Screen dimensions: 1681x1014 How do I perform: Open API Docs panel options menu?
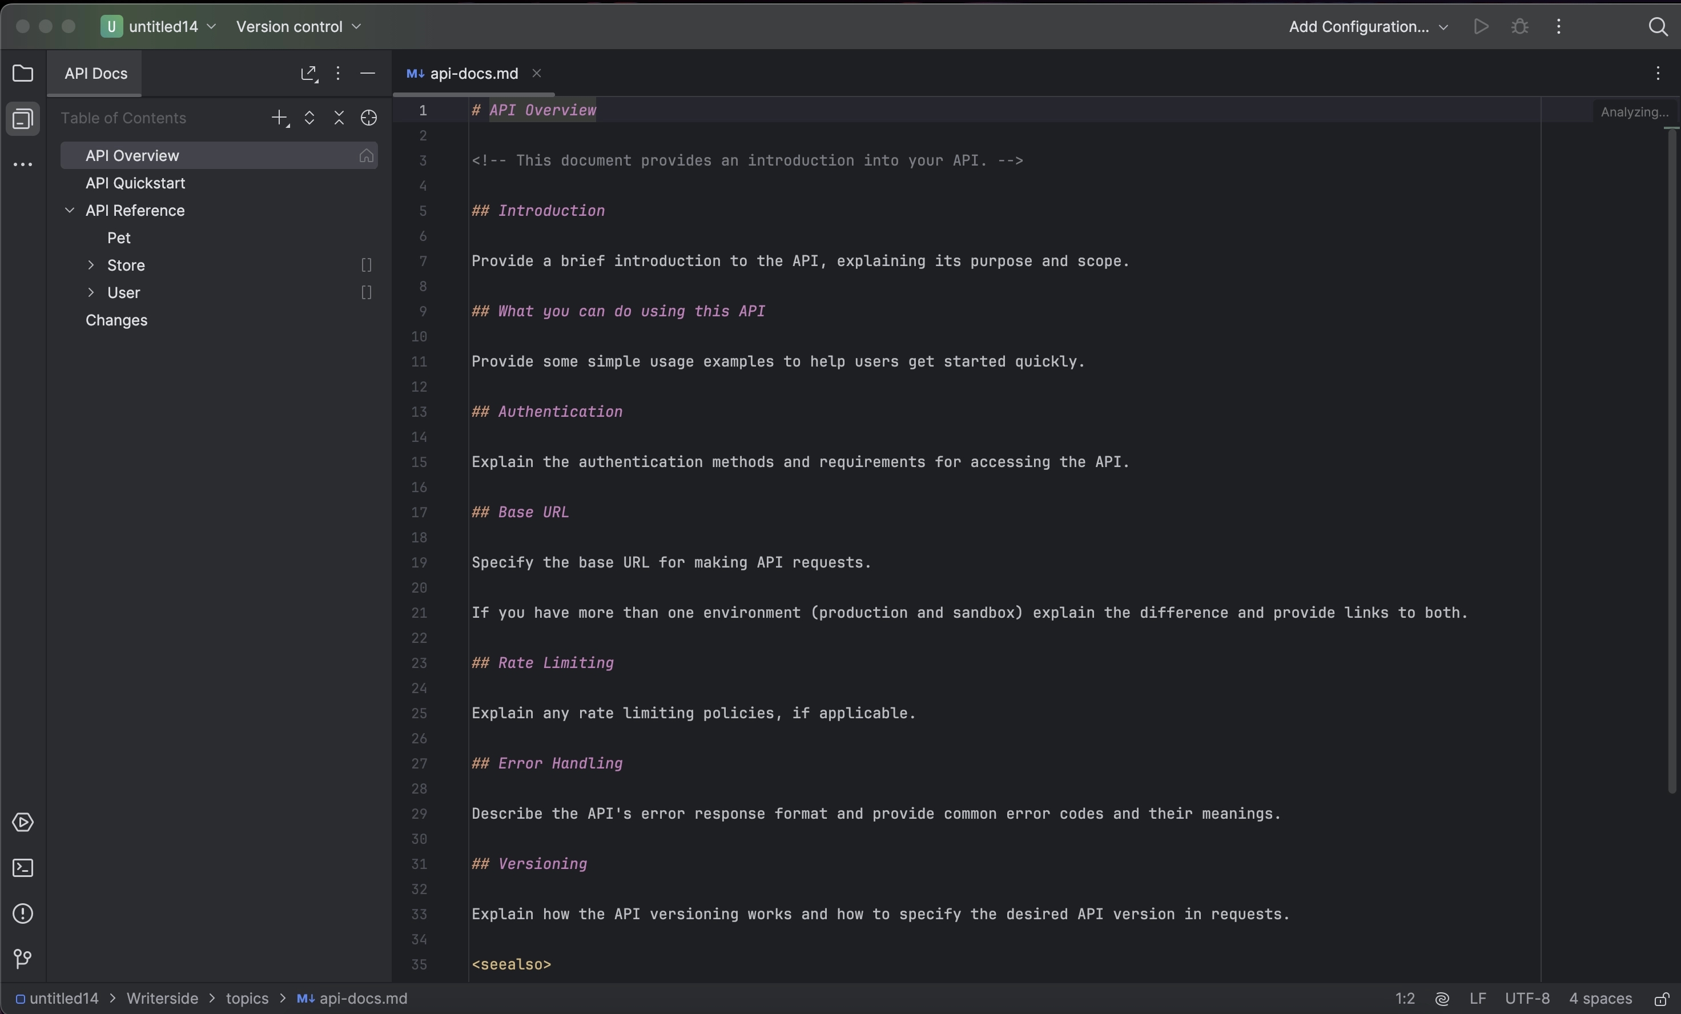pos(337,73)
